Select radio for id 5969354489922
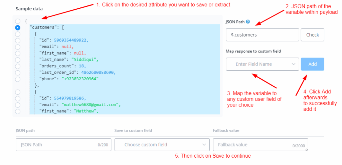 18,40
